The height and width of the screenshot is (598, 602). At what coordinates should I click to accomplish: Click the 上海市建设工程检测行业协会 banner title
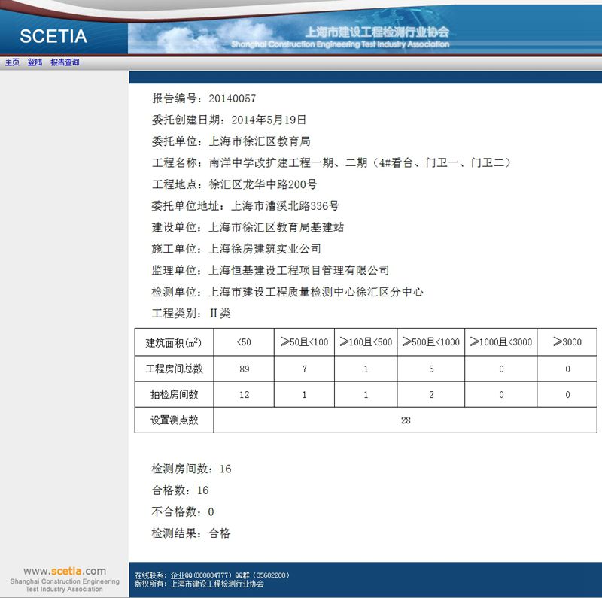click(378, 32)
